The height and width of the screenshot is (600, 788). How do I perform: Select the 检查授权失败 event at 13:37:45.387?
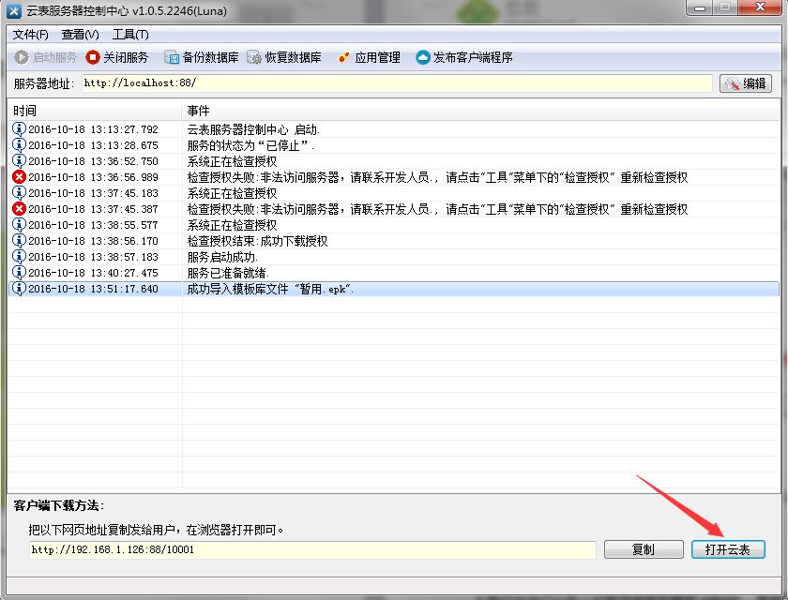(437, 209)
